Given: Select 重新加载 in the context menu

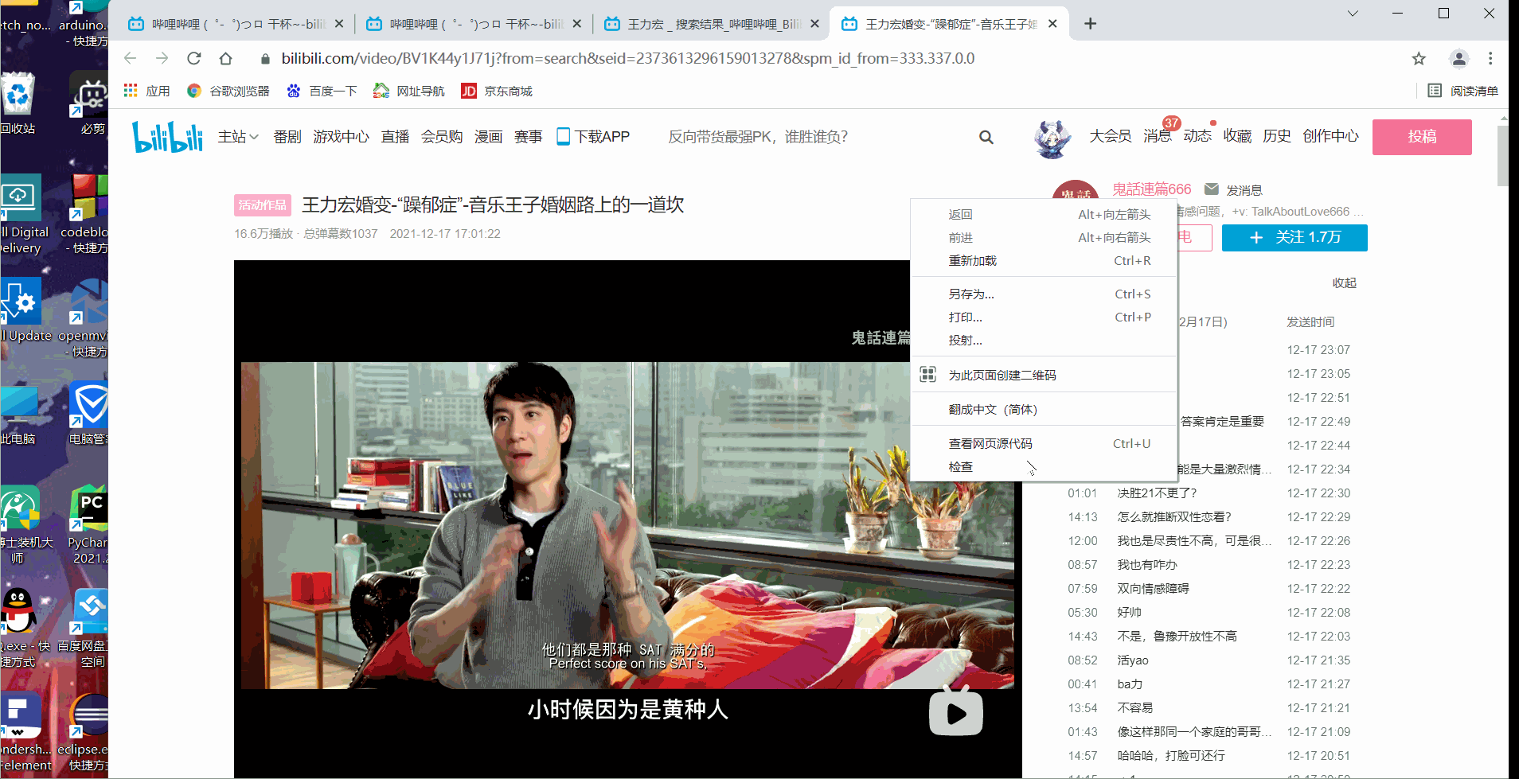Looking at the screenshot, I should pos(1044,260).
